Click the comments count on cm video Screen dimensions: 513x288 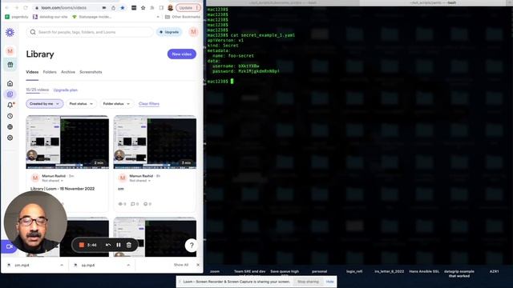pyautogui.click(x=135, y=204)
